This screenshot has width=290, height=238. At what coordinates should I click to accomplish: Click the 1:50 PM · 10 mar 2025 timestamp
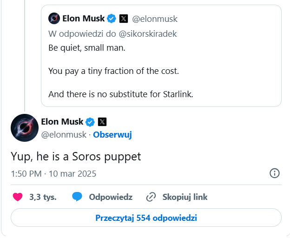coord(53,174)
